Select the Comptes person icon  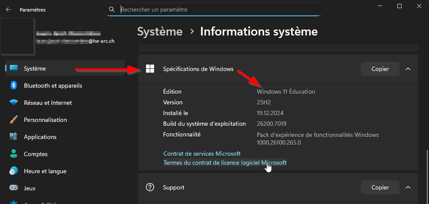(x=14, y=154)
